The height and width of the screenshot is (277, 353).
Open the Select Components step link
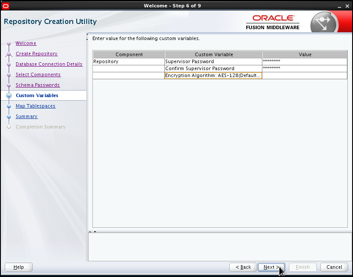pyautogui.click(x=38, y=75)
